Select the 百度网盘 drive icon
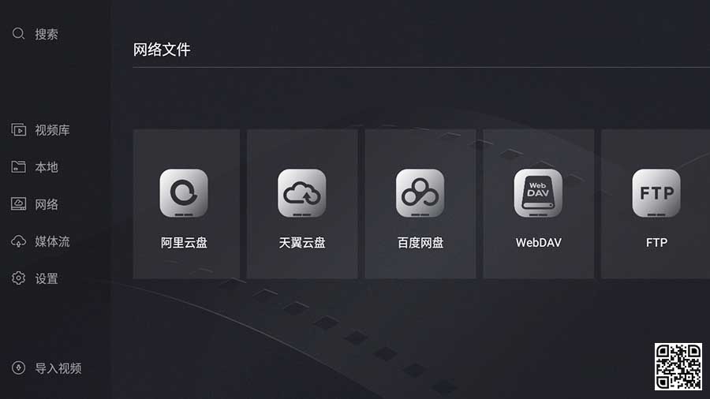 (420, 193)
